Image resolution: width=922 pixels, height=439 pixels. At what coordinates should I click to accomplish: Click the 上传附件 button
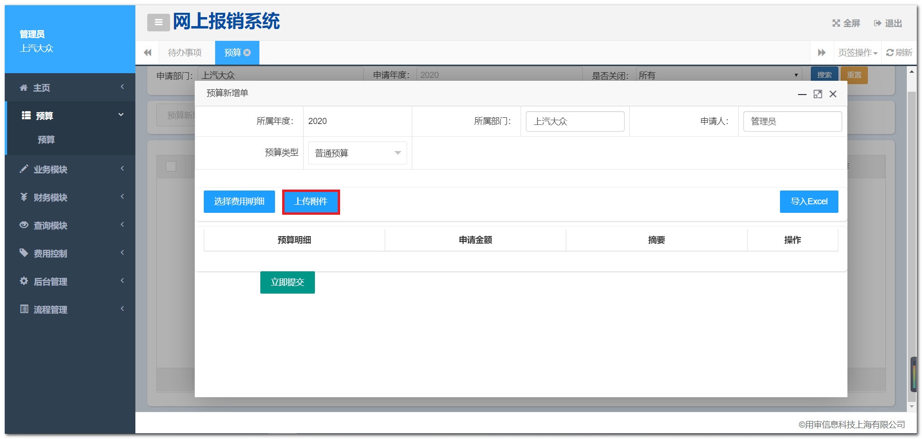pyautogui.click(x=311, y=202)
